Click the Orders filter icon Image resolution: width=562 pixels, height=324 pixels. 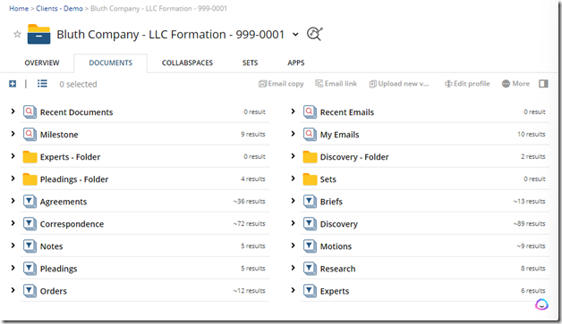coord(30,291)
